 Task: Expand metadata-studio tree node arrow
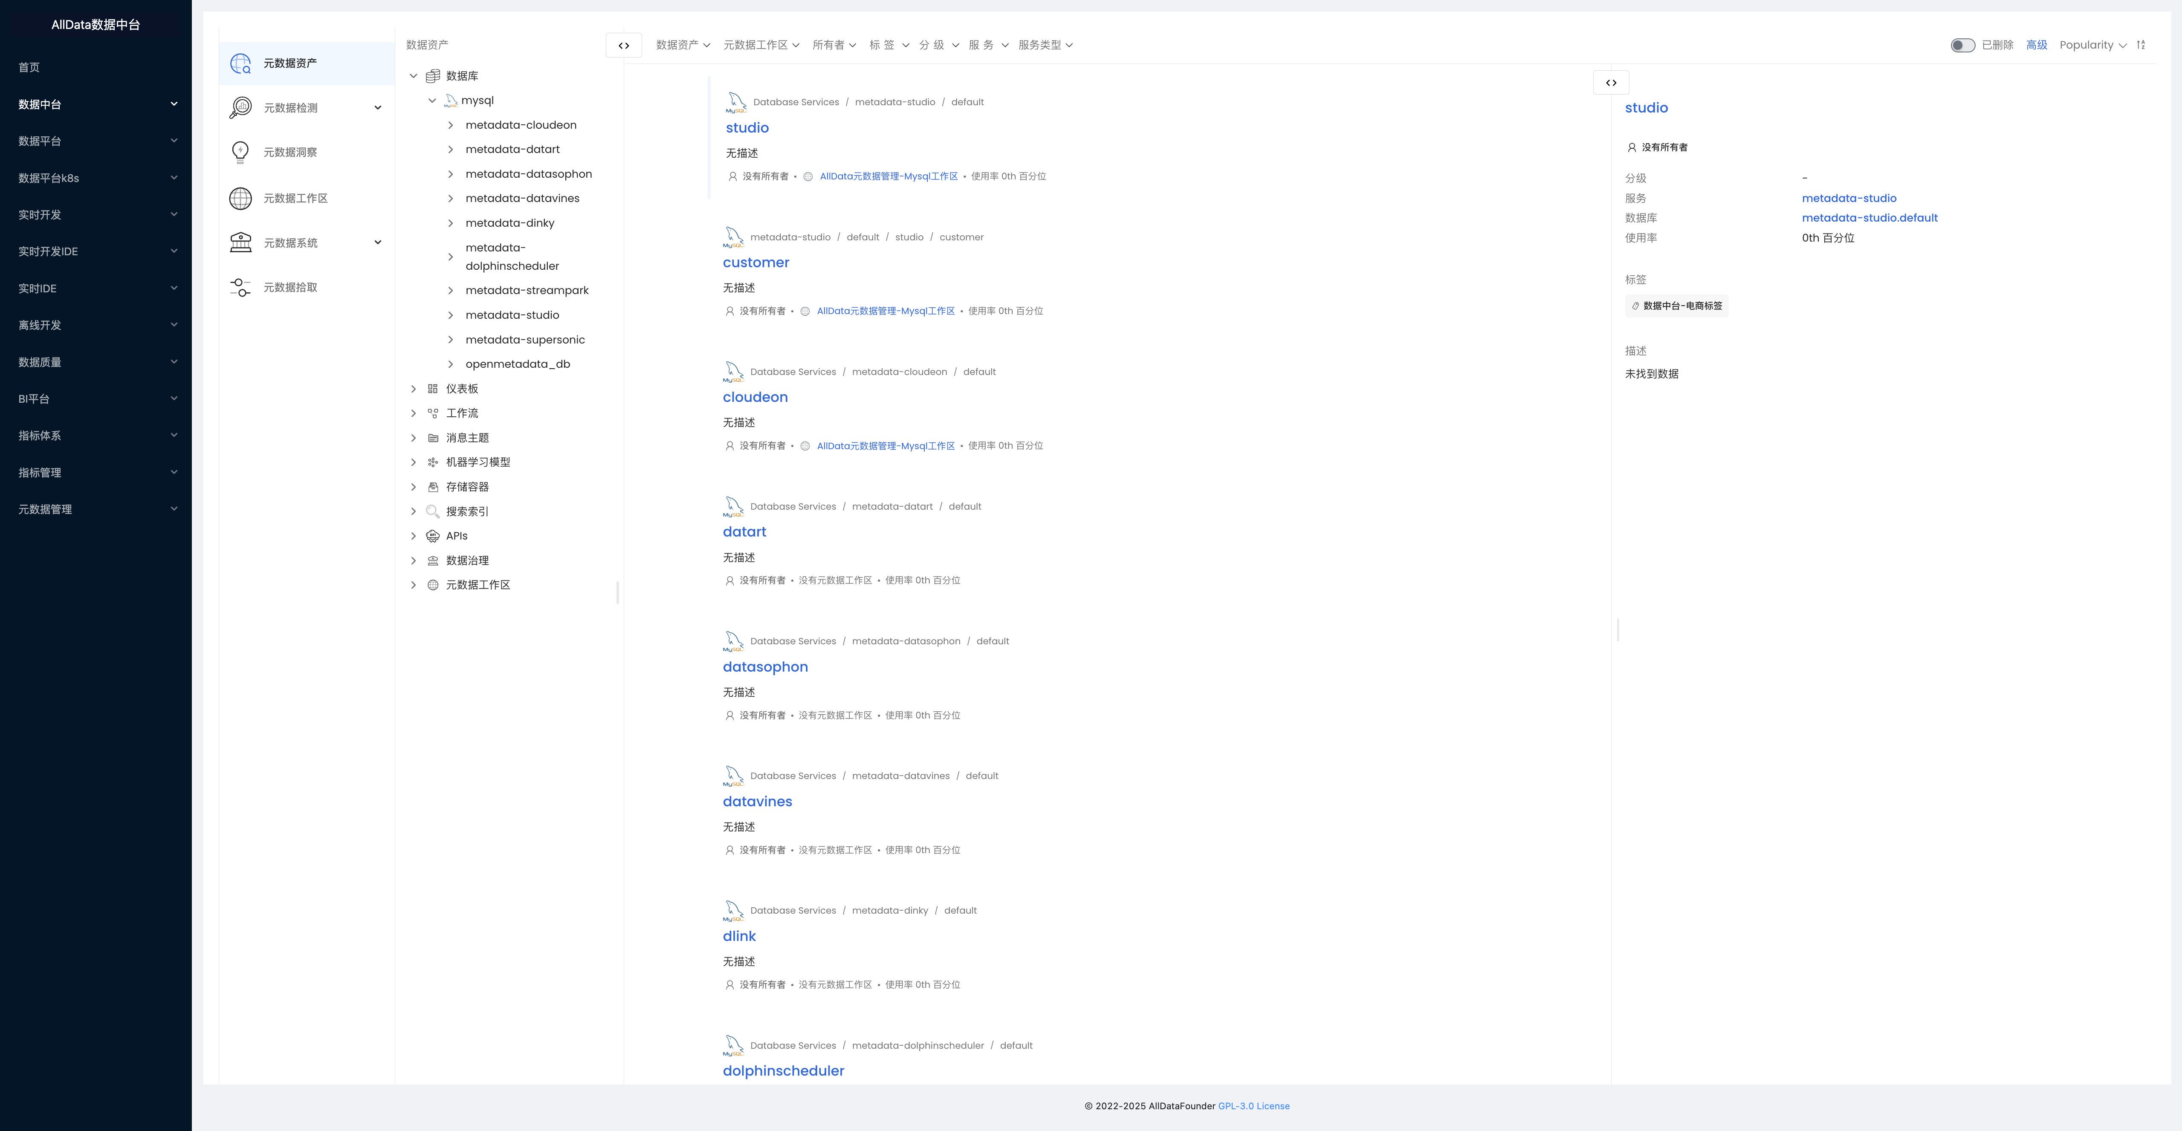click(451, 315)
